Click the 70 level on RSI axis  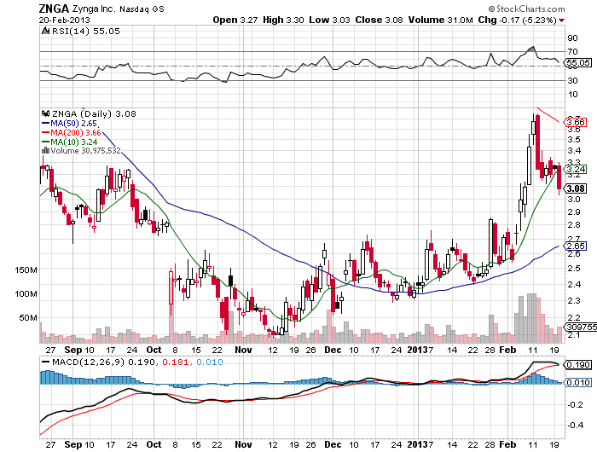[x=572, y=51]
